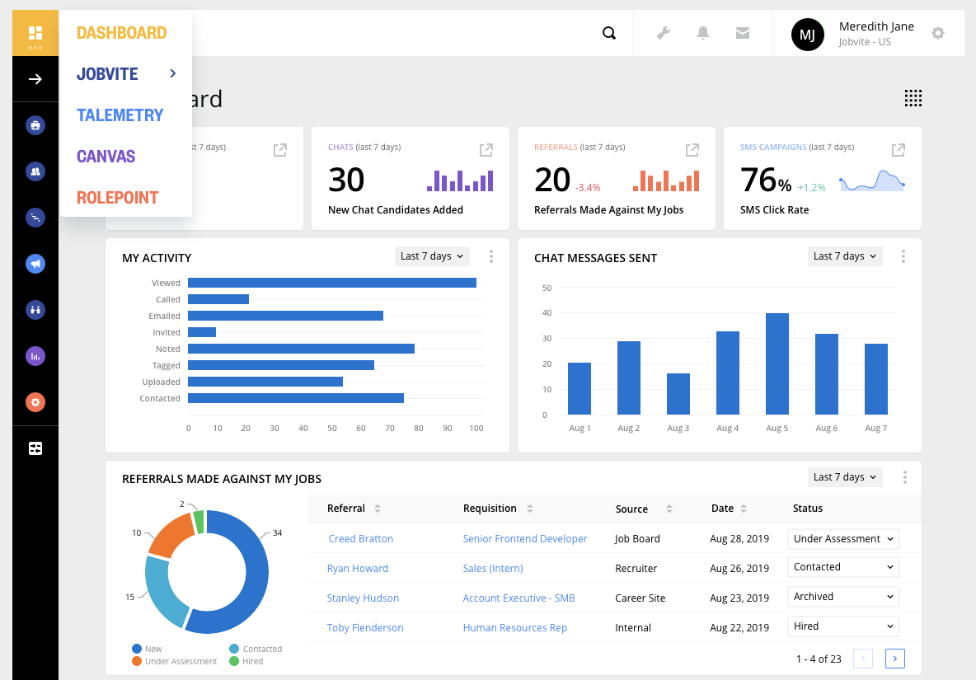This screenshot has height=680, width=976.
Task: Select the Candidates people icon in the sidebar
Action: click(35, 171)
